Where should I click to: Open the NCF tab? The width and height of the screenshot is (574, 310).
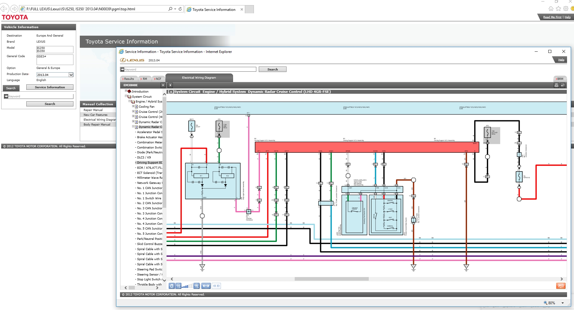[x=158, y=79]
